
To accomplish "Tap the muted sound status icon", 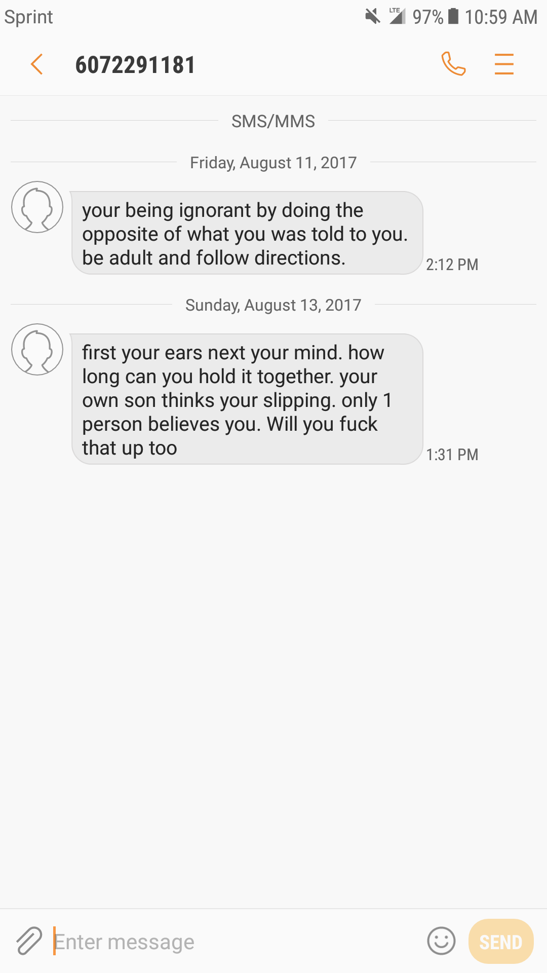I will [373, 17].
